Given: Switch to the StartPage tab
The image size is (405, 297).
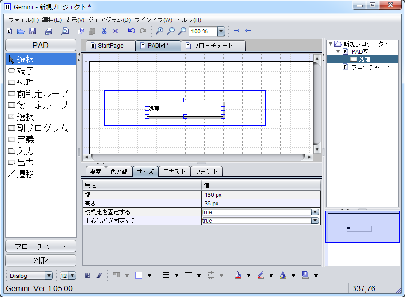Looking at the screenshot, I should [x=111, y=46].
